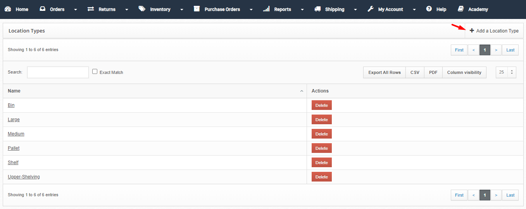Expand the Inventory menu dropdown arrow

pos(182,9)
